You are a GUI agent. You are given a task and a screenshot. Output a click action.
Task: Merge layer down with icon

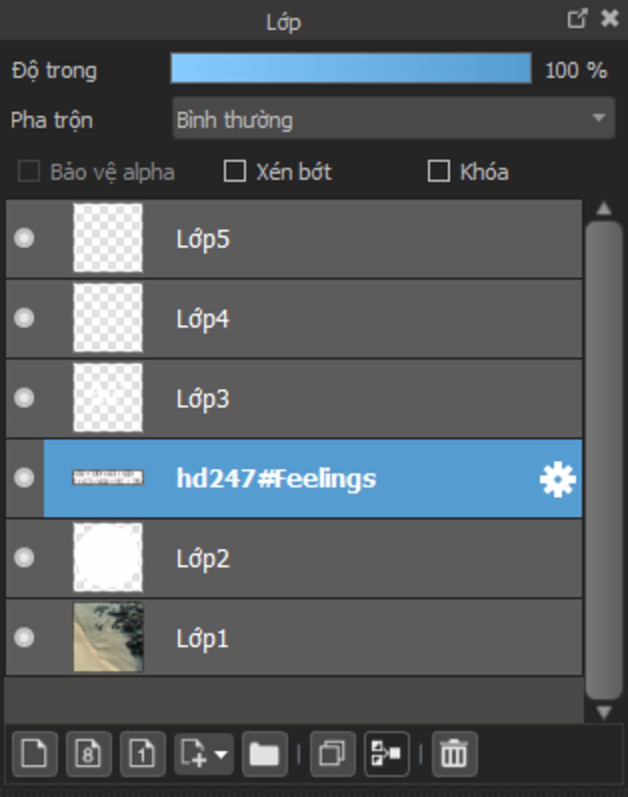click(386, 754)
